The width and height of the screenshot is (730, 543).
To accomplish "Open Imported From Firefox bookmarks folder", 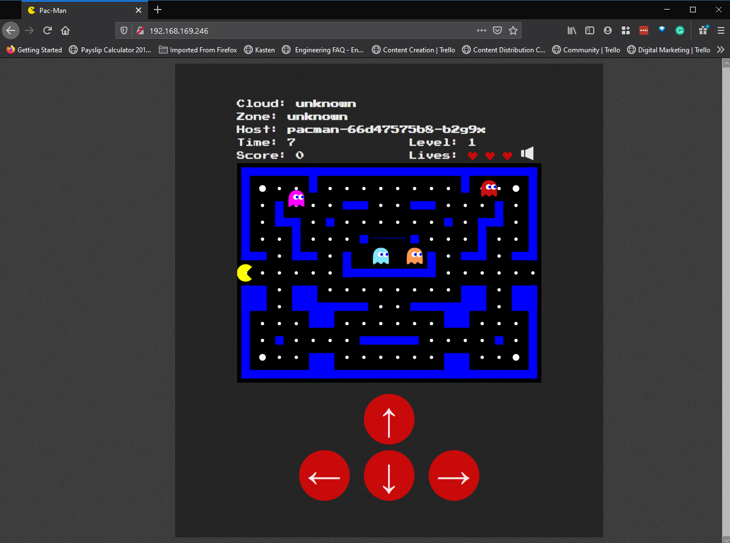I will pos(198,50).
